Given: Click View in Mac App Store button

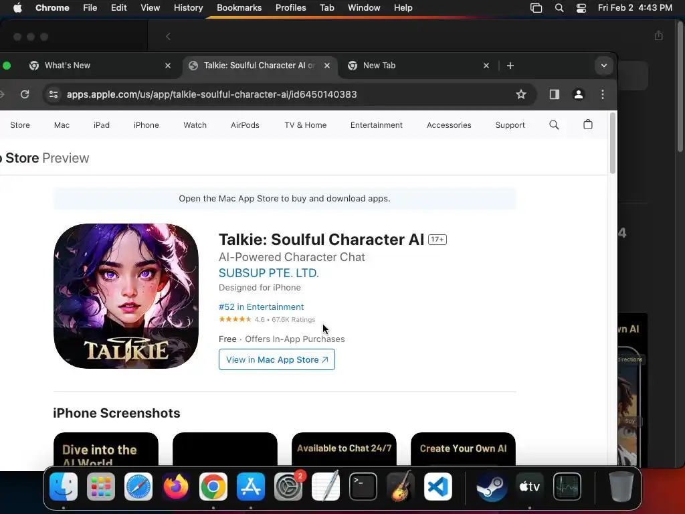Looking at the screenshot, I should [x=277, y=359].
